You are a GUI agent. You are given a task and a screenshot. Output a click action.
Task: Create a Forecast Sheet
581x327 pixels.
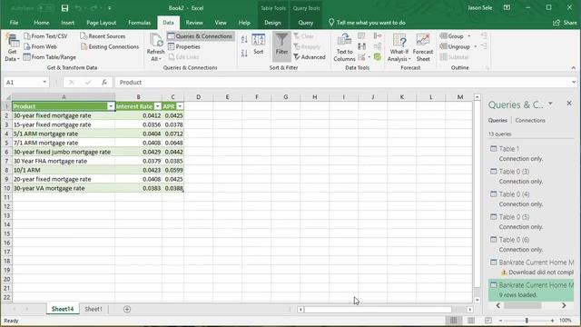click(x=423, y=47)
